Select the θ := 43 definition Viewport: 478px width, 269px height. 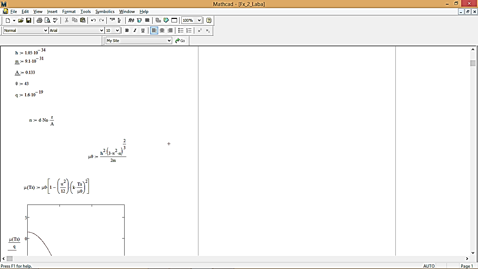point(22,84)
